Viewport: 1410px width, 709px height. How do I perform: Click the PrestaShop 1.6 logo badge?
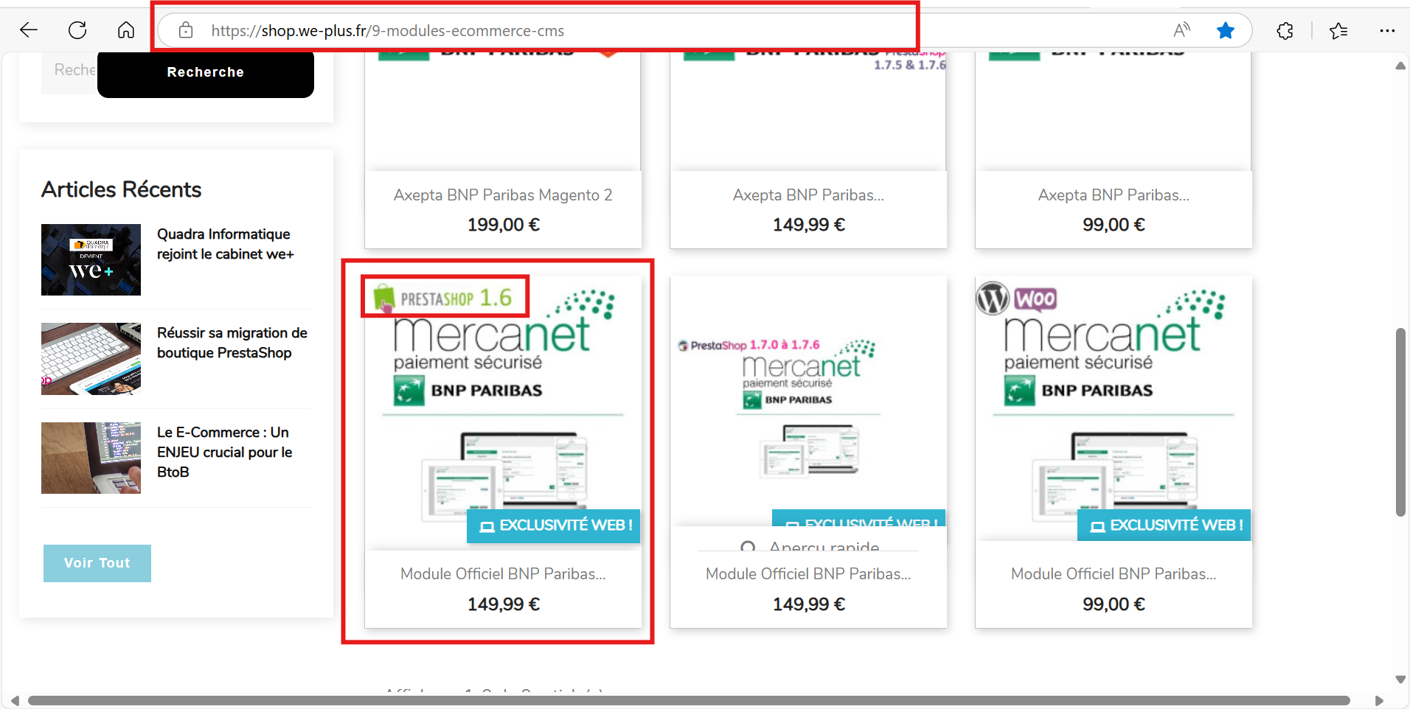[x=444, y=298]
